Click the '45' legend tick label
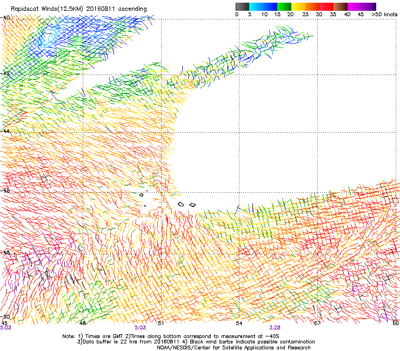This screenshot has width=400, height=351. pyautogui.click(x=361, y=15)
